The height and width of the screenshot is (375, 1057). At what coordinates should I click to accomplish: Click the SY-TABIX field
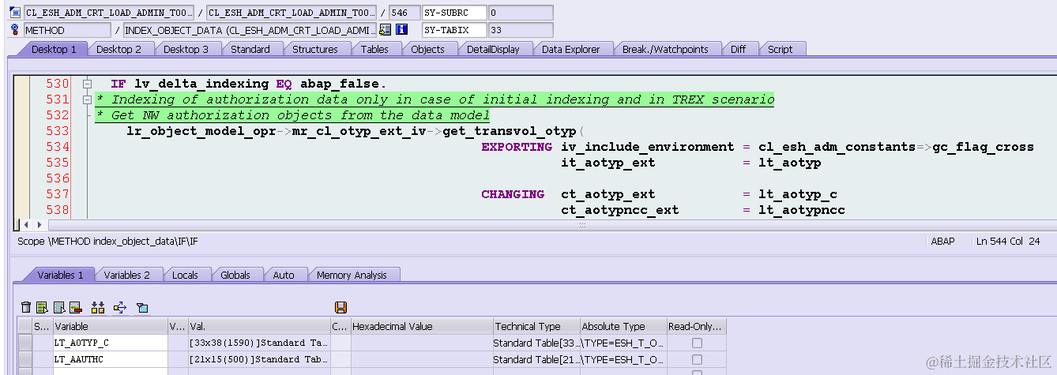[453, 30]
